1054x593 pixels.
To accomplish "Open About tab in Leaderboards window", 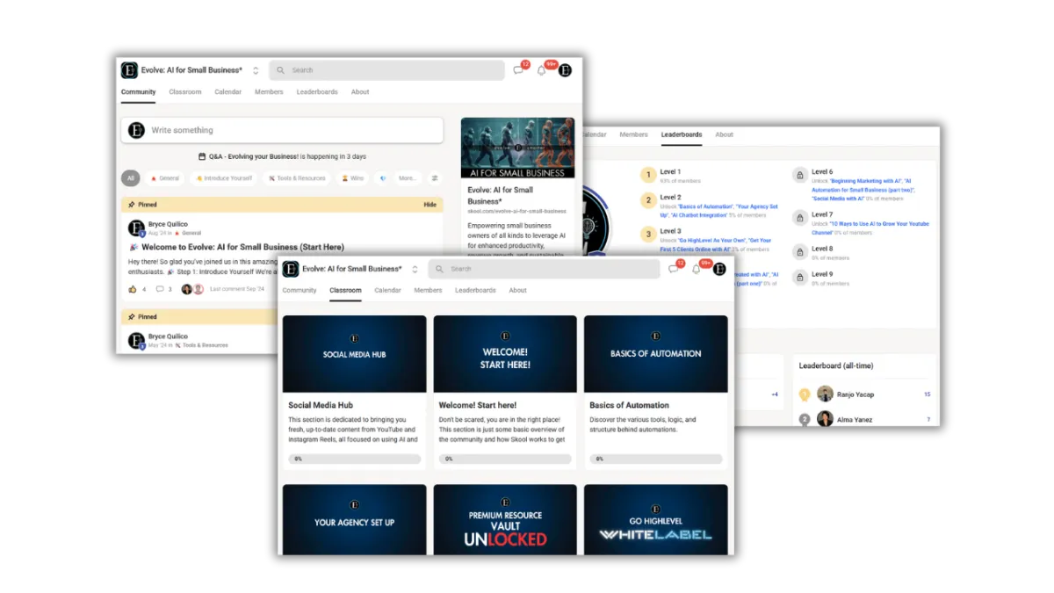I will pos(725,135).
